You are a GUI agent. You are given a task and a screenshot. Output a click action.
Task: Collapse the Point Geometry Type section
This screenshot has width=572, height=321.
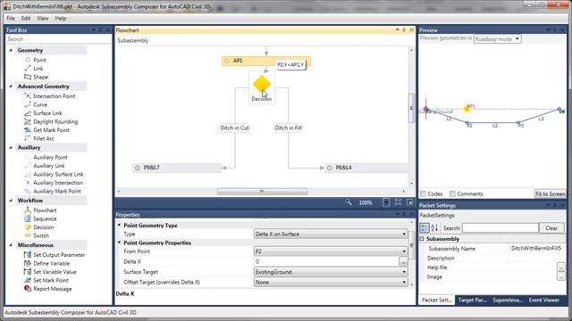pyautogui.click(x=119, y=226)
